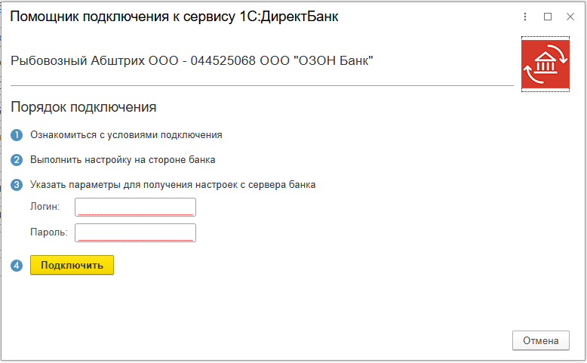
Task: Close the 1С:ДиректБанк assistant window
Action: [x=570, y=17]
